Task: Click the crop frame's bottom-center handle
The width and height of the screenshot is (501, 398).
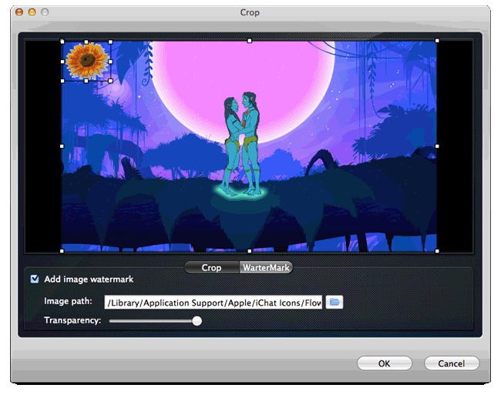Action: [x=250, y=251]
